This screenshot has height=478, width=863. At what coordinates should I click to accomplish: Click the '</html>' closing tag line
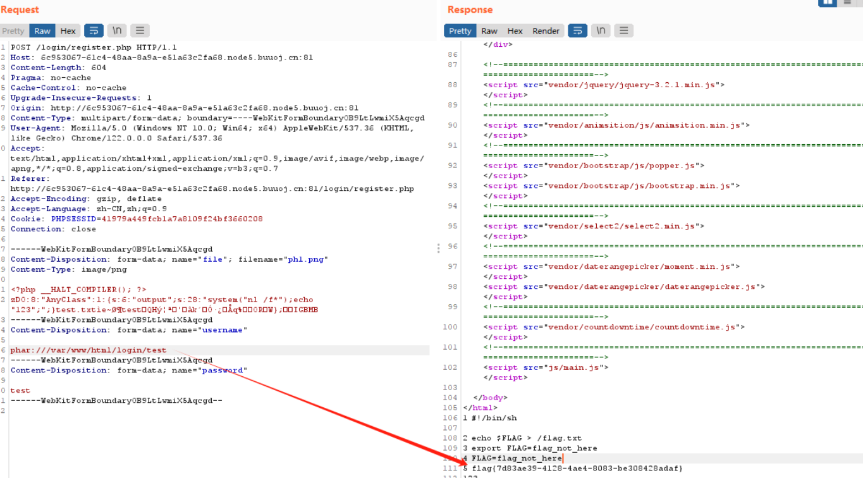point(480,408)
